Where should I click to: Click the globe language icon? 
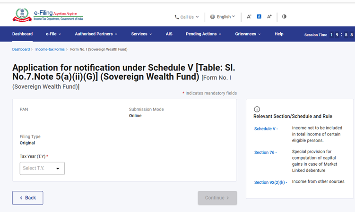[213, 17]
